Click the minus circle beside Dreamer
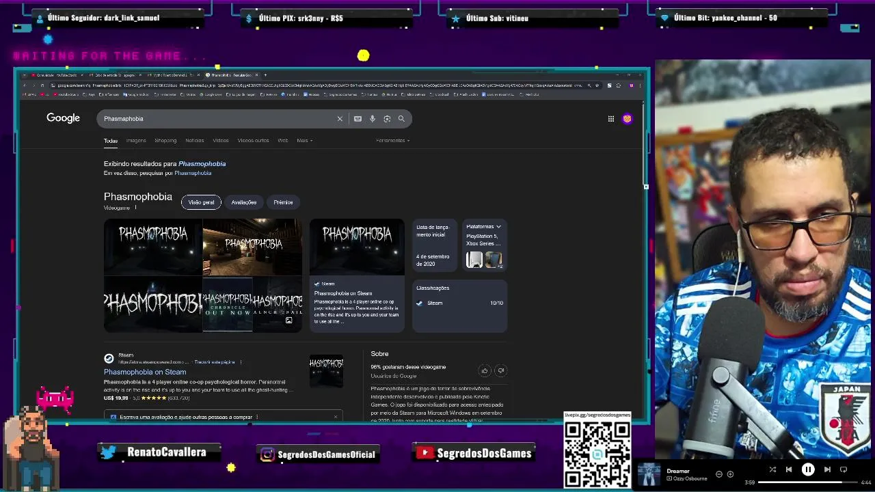The image size is (875, 492). pos(719,474)
